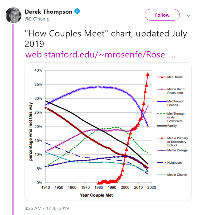202x215 pixels.
Task: Click the Met Online legend marker
Action: tap(162, 77)
